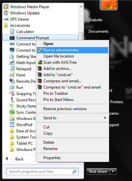This screenshot has width=132, height=181.
Task: Click the Sync Center icon
Action: pos(12,112)
